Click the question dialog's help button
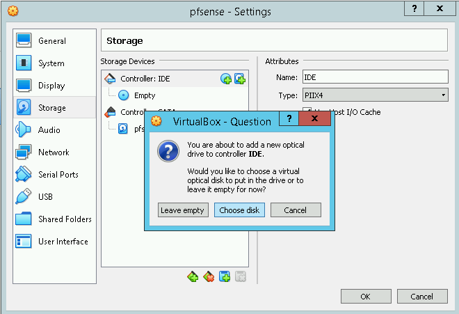Image resolution: width=459 pixels, height=314 pixels. [x=289, y=119]
